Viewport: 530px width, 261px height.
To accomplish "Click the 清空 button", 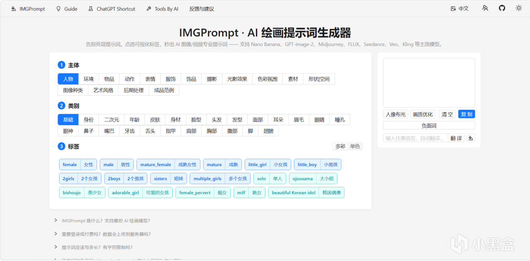I will coord(447,114).
